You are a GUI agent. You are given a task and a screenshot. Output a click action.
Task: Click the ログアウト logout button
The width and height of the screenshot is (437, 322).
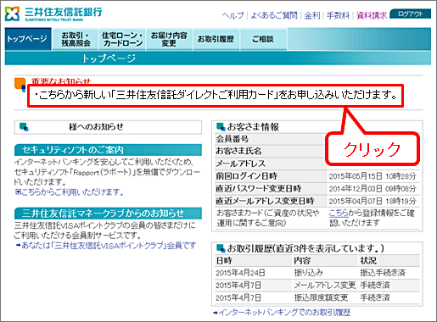(x=411, y=14)
